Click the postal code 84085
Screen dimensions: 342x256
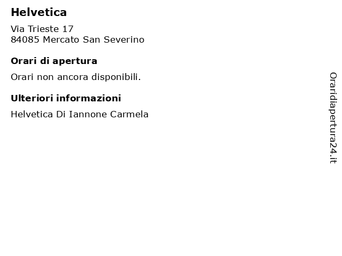[x=25, y=39]
